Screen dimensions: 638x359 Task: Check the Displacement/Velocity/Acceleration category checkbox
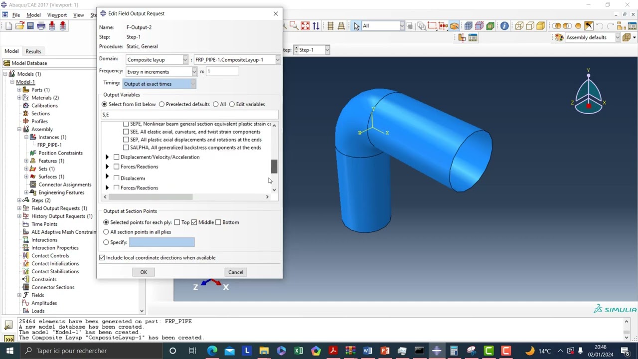click(116, 157)
